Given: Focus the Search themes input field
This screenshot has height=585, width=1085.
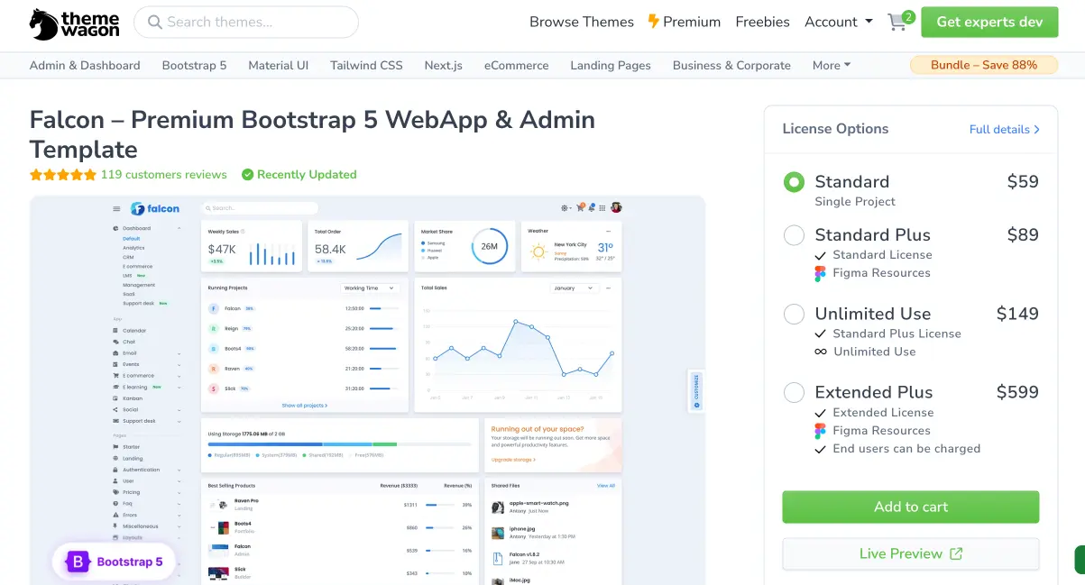Looking at the screenshot, I should click(x=246, y=22).
